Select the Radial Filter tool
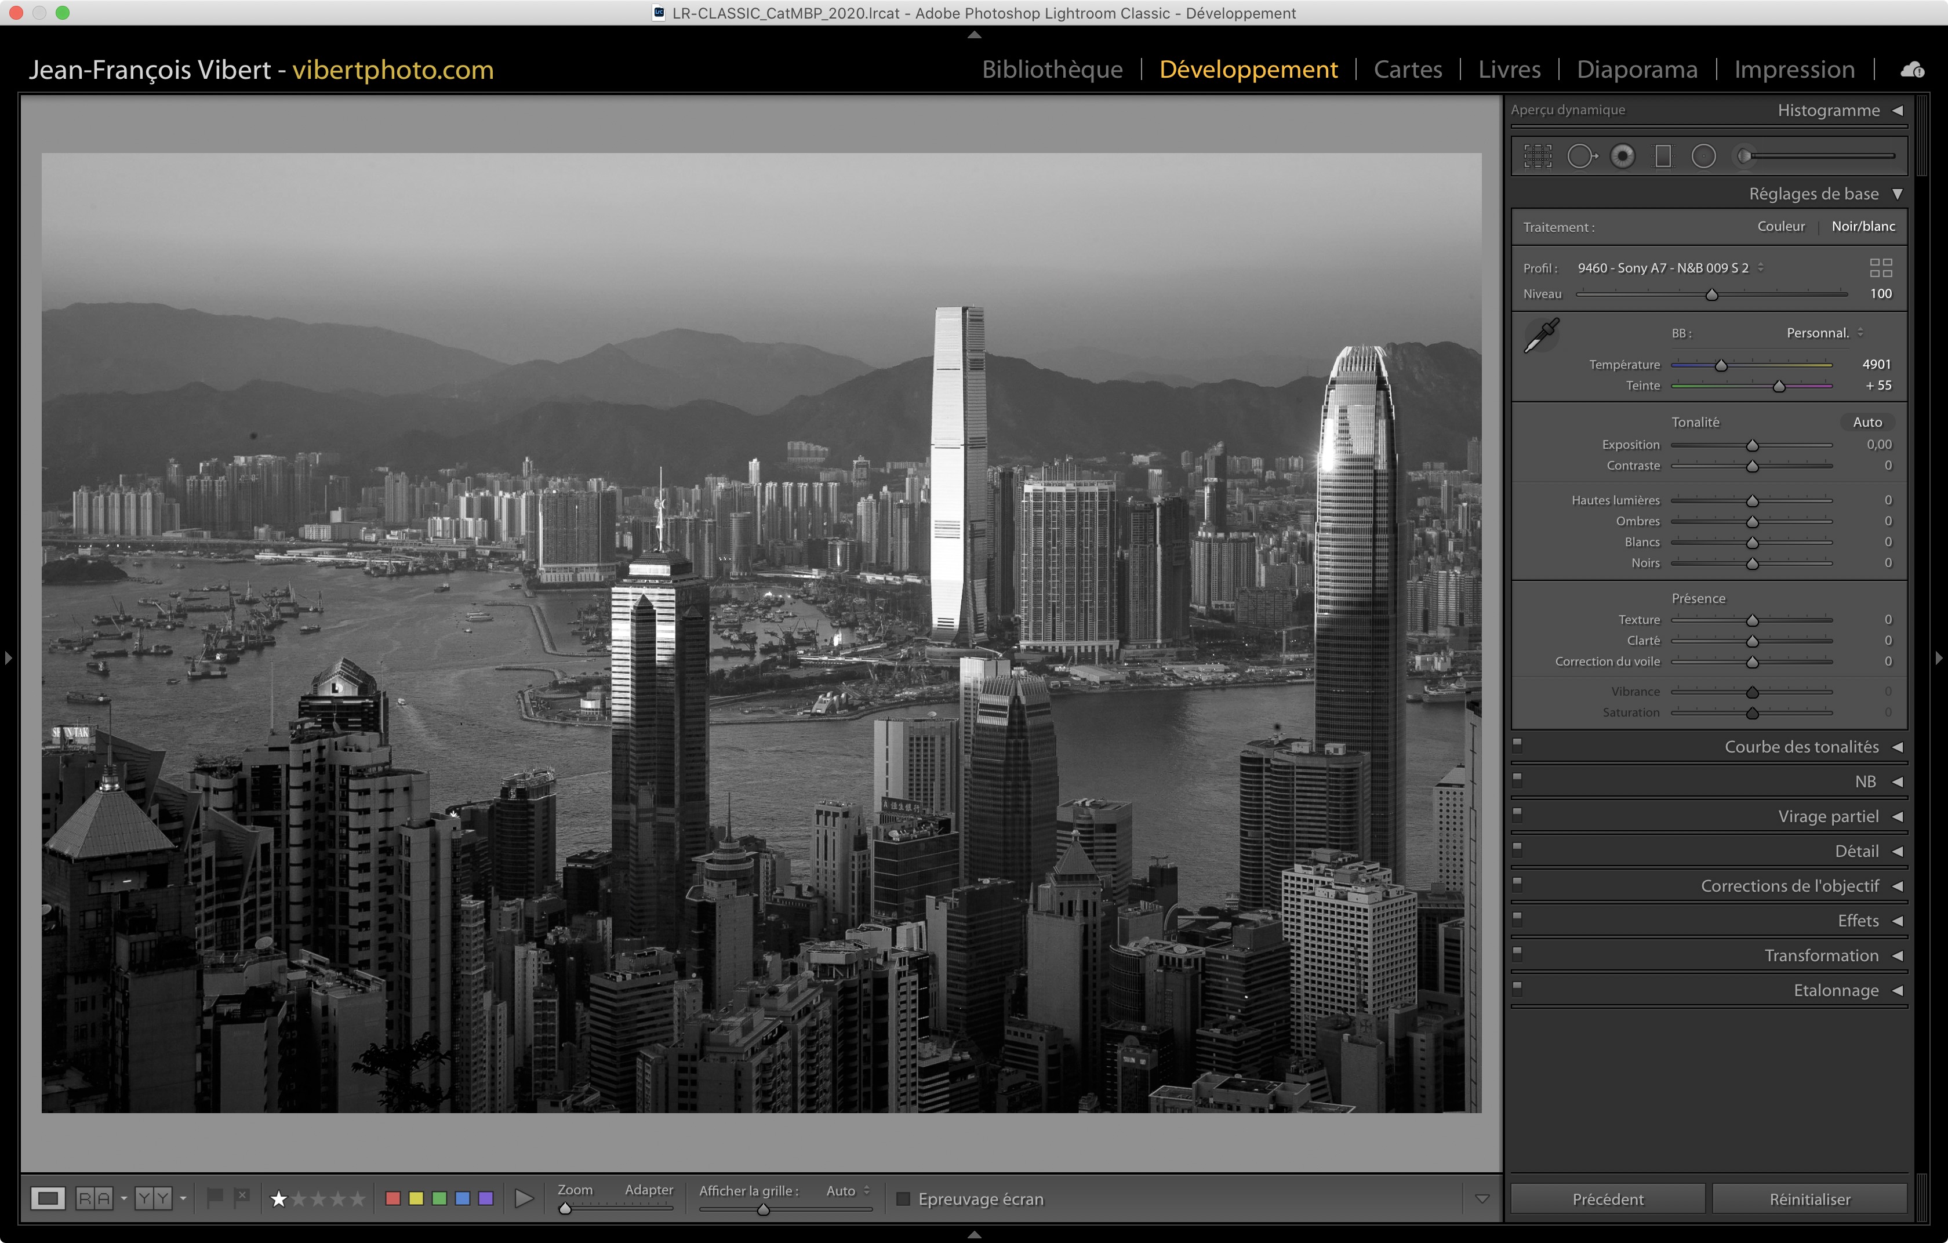This screenshot has height=1243, width=1948. point(1704,156)
